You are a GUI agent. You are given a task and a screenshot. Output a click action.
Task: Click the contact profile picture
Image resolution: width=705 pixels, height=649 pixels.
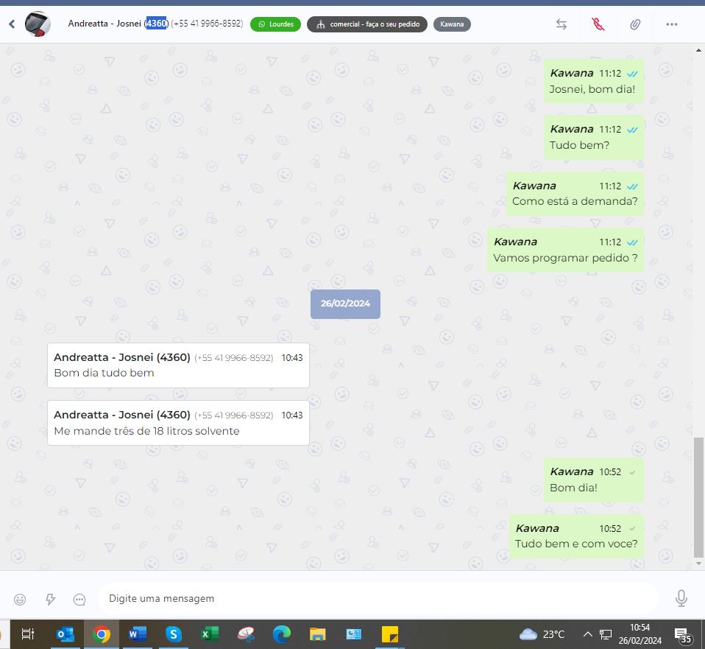(38, 24)
